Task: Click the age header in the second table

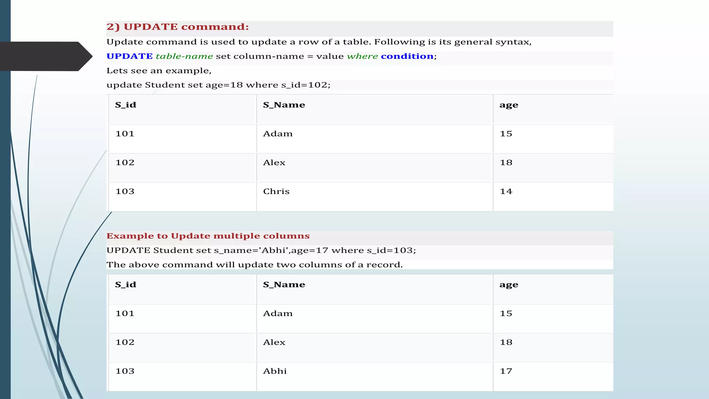Action: pyautogui.click(x=553, y=290)
